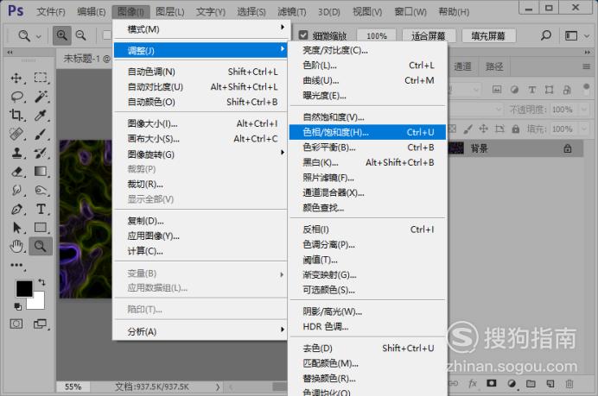Expand the 图像旋转(G) submenu
598x396 pixels.
pyautogui.click(x=201, y=154)
